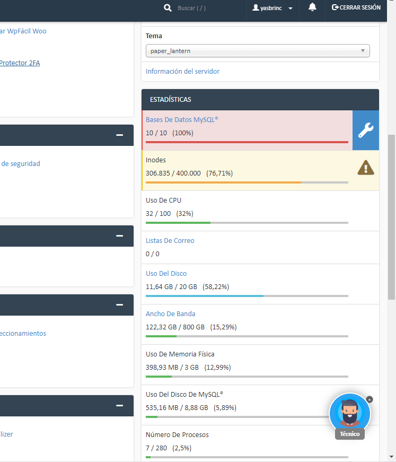Open Ancho De Banda link
Image resolution: width=396 pixels, height=462 pixels.
tap(171, 314)
